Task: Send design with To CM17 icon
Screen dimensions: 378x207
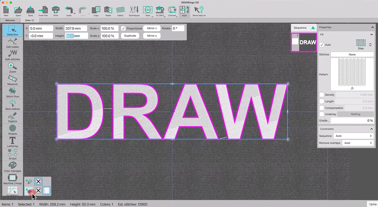Action: (160, 11)
